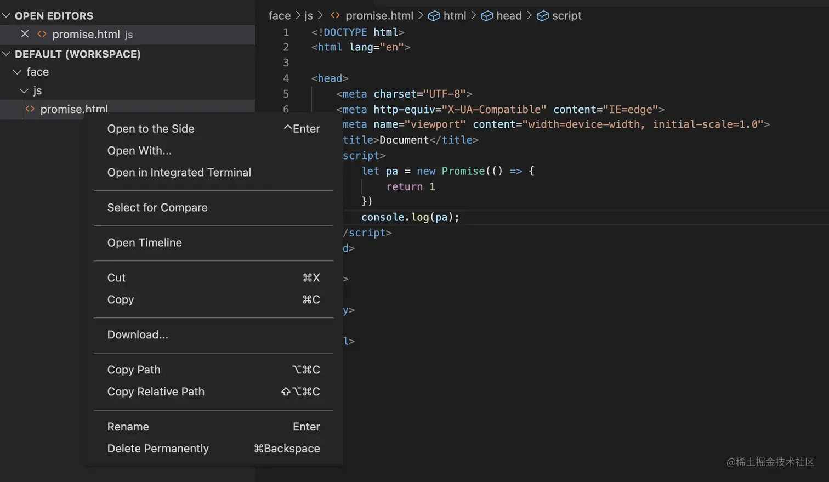Click the breadcrumb html symbol cube icon
829x482 pixels.
434,16
